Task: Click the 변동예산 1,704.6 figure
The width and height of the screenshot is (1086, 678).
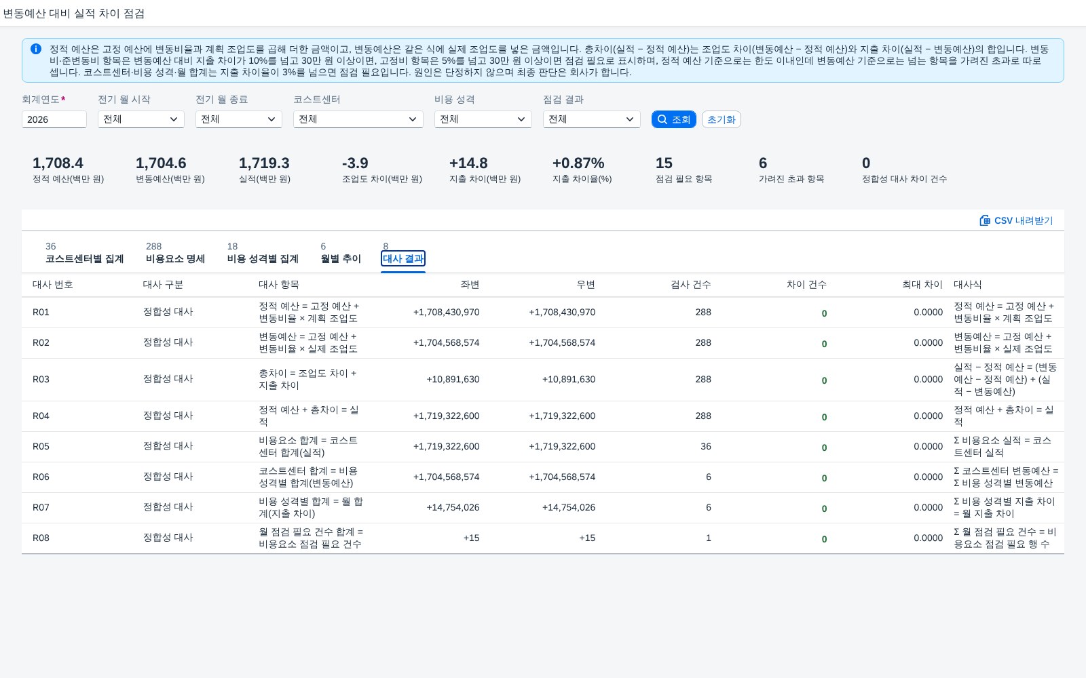Action: (161, 163)
